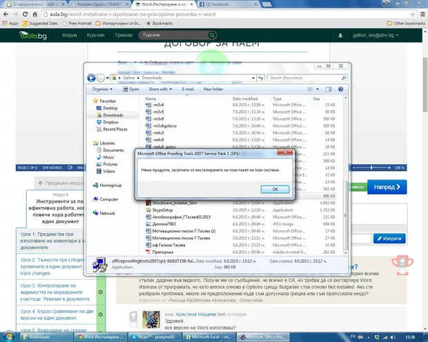The height and width of the screenshot is (342, 428).
Task: Click the Напред next-lesson button
Action: tap(384, 187)
